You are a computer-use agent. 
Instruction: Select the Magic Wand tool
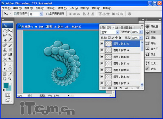click(10, 35)
